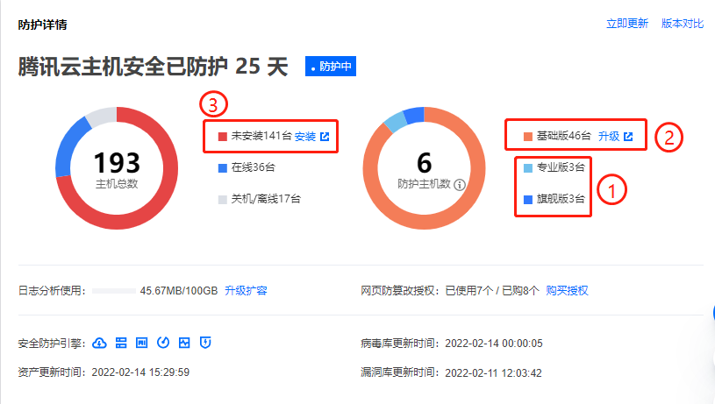Viewport: 715px width, 404px height.
Task: Click the 193 主机总数 donut chart
Action: point(117,168)
